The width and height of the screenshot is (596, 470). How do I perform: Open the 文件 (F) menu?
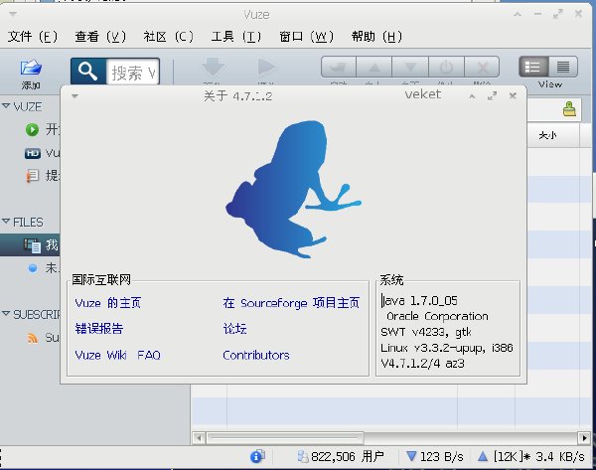[33, 37]
